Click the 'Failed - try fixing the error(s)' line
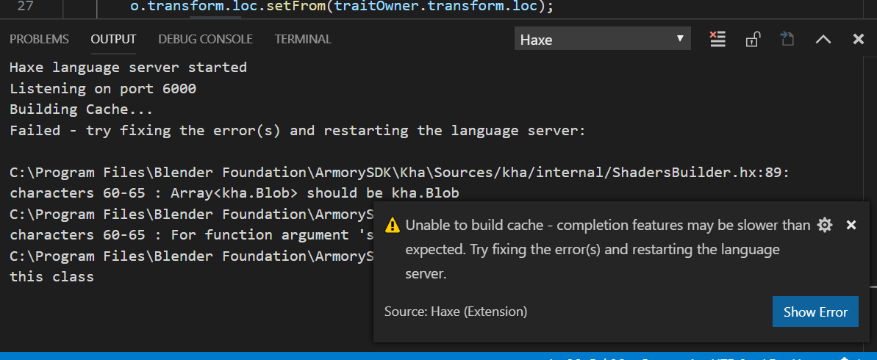This screenshot has height=360, width=877. coord(297,131)
